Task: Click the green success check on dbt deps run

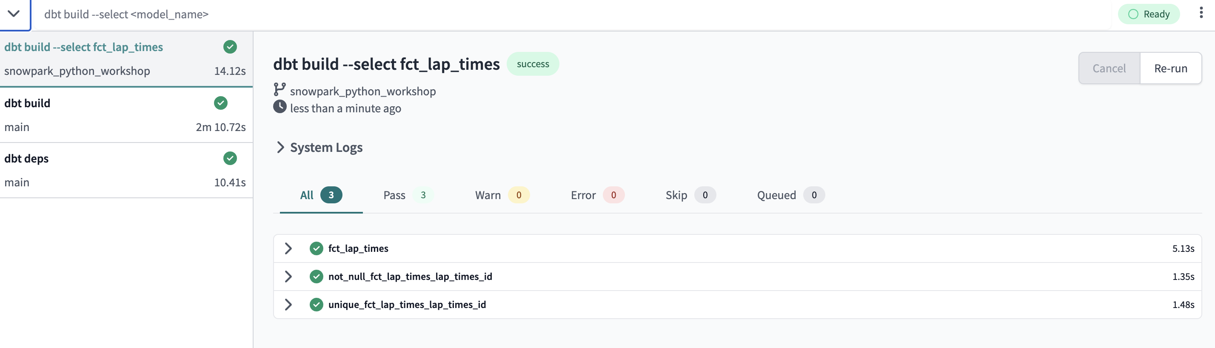Action: [230, 158]
